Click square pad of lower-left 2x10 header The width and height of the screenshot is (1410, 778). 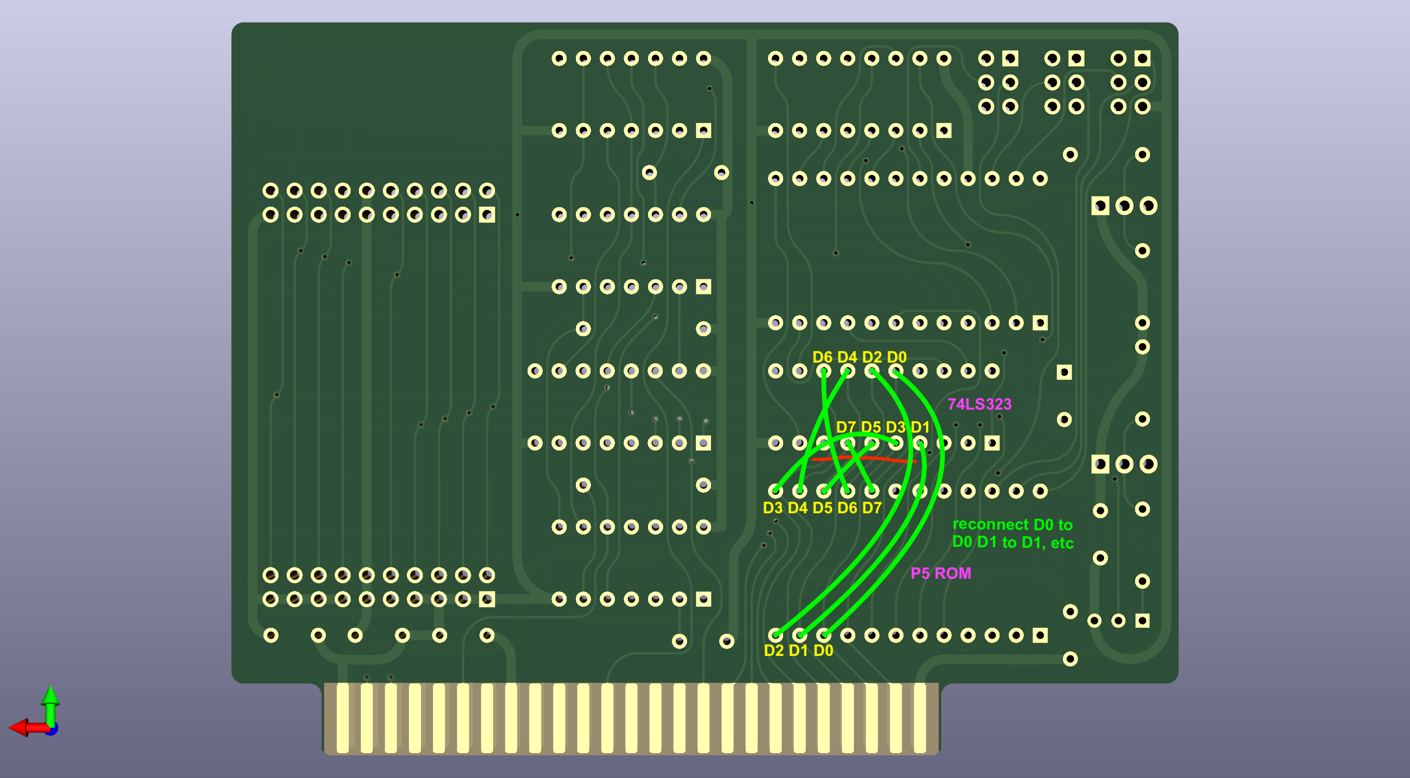(487, 599)
